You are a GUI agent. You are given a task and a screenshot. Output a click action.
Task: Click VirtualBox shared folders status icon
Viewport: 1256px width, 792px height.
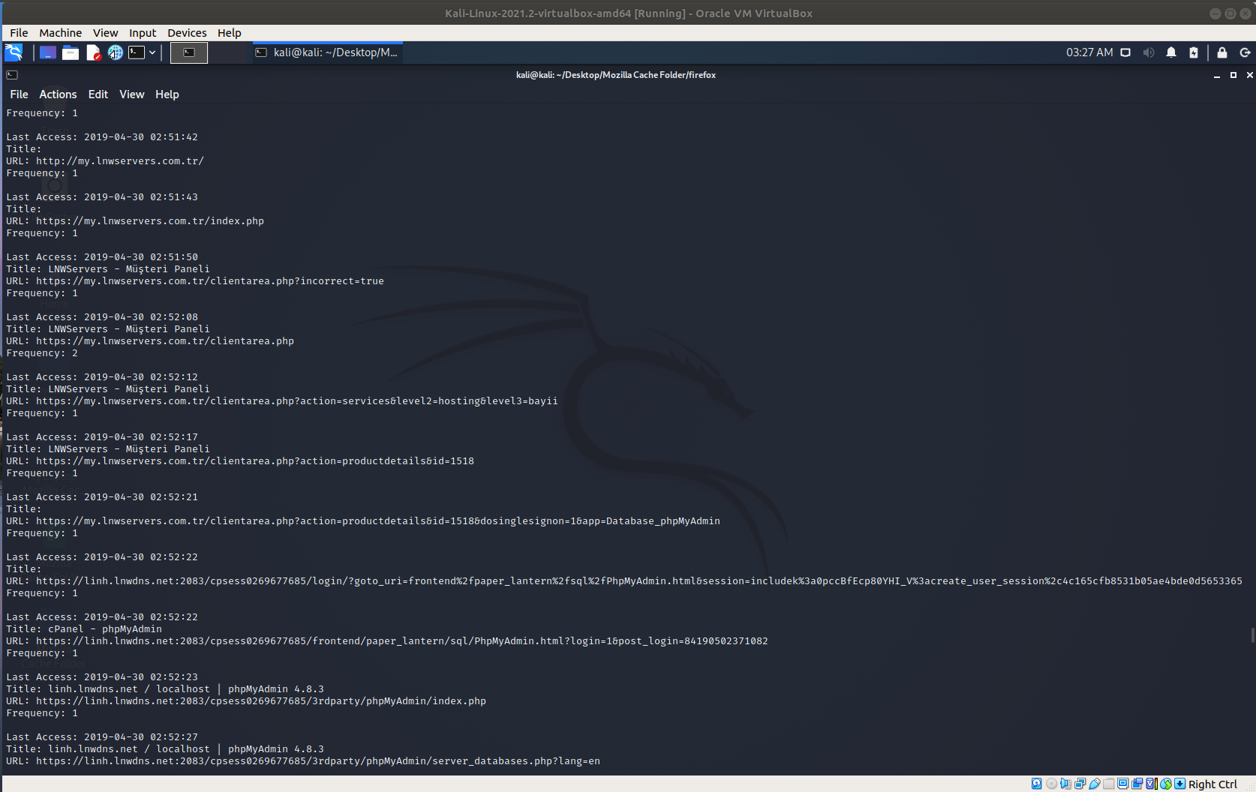tap(1109, 784)
